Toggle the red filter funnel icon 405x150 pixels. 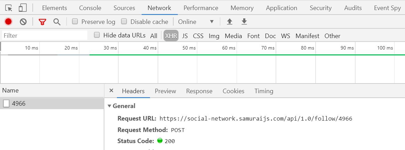point(42,22)
